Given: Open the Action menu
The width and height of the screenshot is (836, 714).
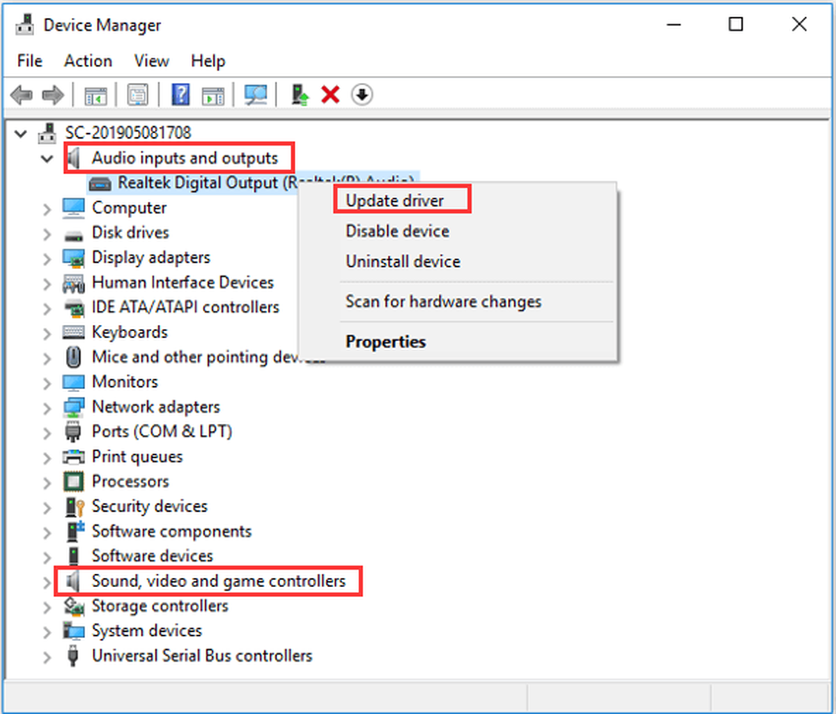Looking at the screenshot, I should tap(88, 61).
